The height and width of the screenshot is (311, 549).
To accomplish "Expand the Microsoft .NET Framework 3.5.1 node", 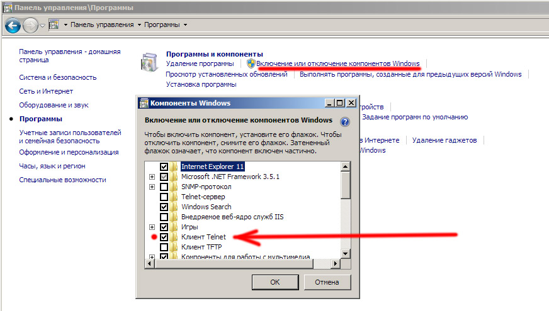I will point(152,177).
